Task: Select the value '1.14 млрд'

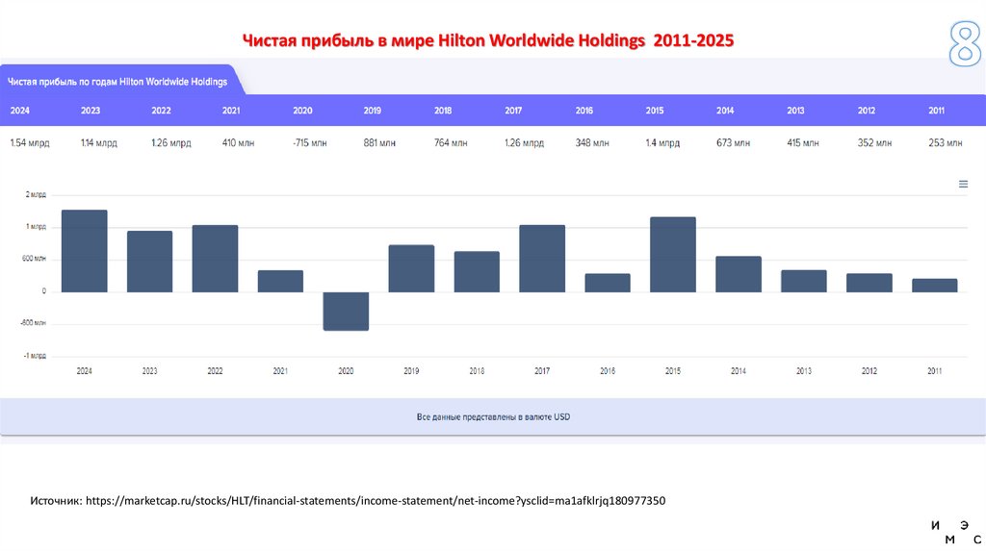Action: [99, 143]
